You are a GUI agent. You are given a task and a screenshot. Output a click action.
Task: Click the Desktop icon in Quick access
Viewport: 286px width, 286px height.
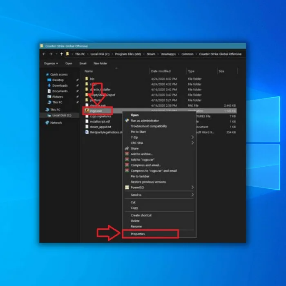coord(49,80)
